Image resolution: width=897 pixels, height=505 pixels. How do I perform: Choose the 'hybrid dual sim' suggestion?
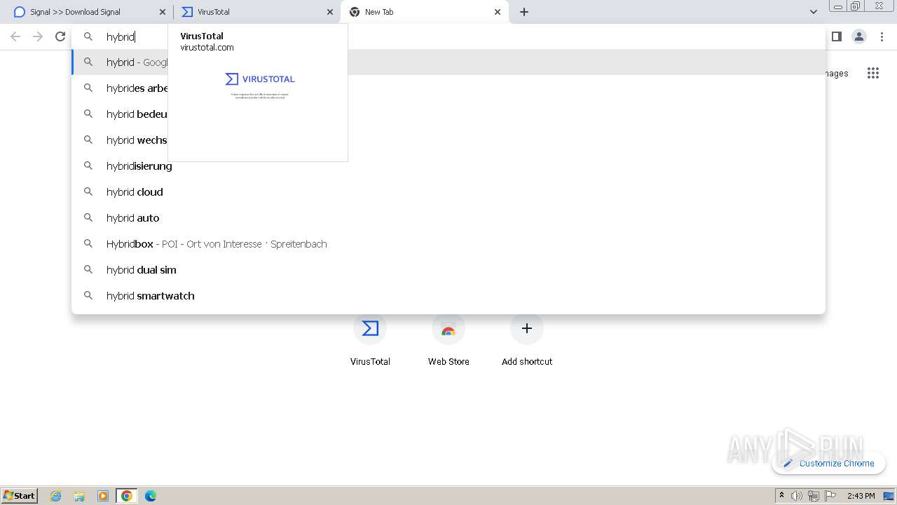(448, 270)
